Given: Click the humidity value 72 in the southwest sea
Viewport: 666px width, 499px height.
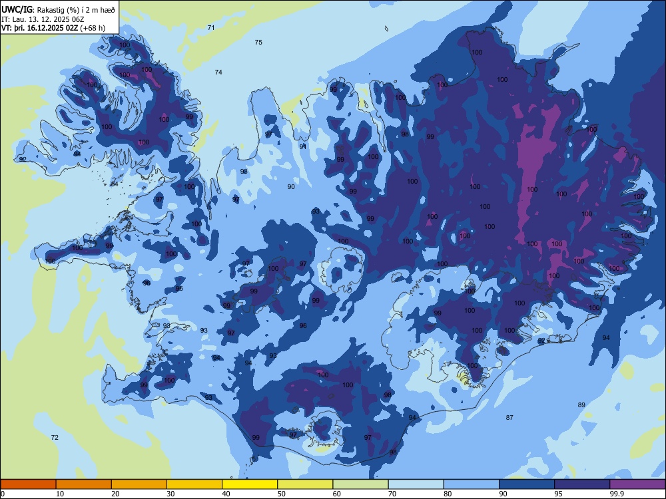Looking at the screenshot, I should [x=55, y=438].
